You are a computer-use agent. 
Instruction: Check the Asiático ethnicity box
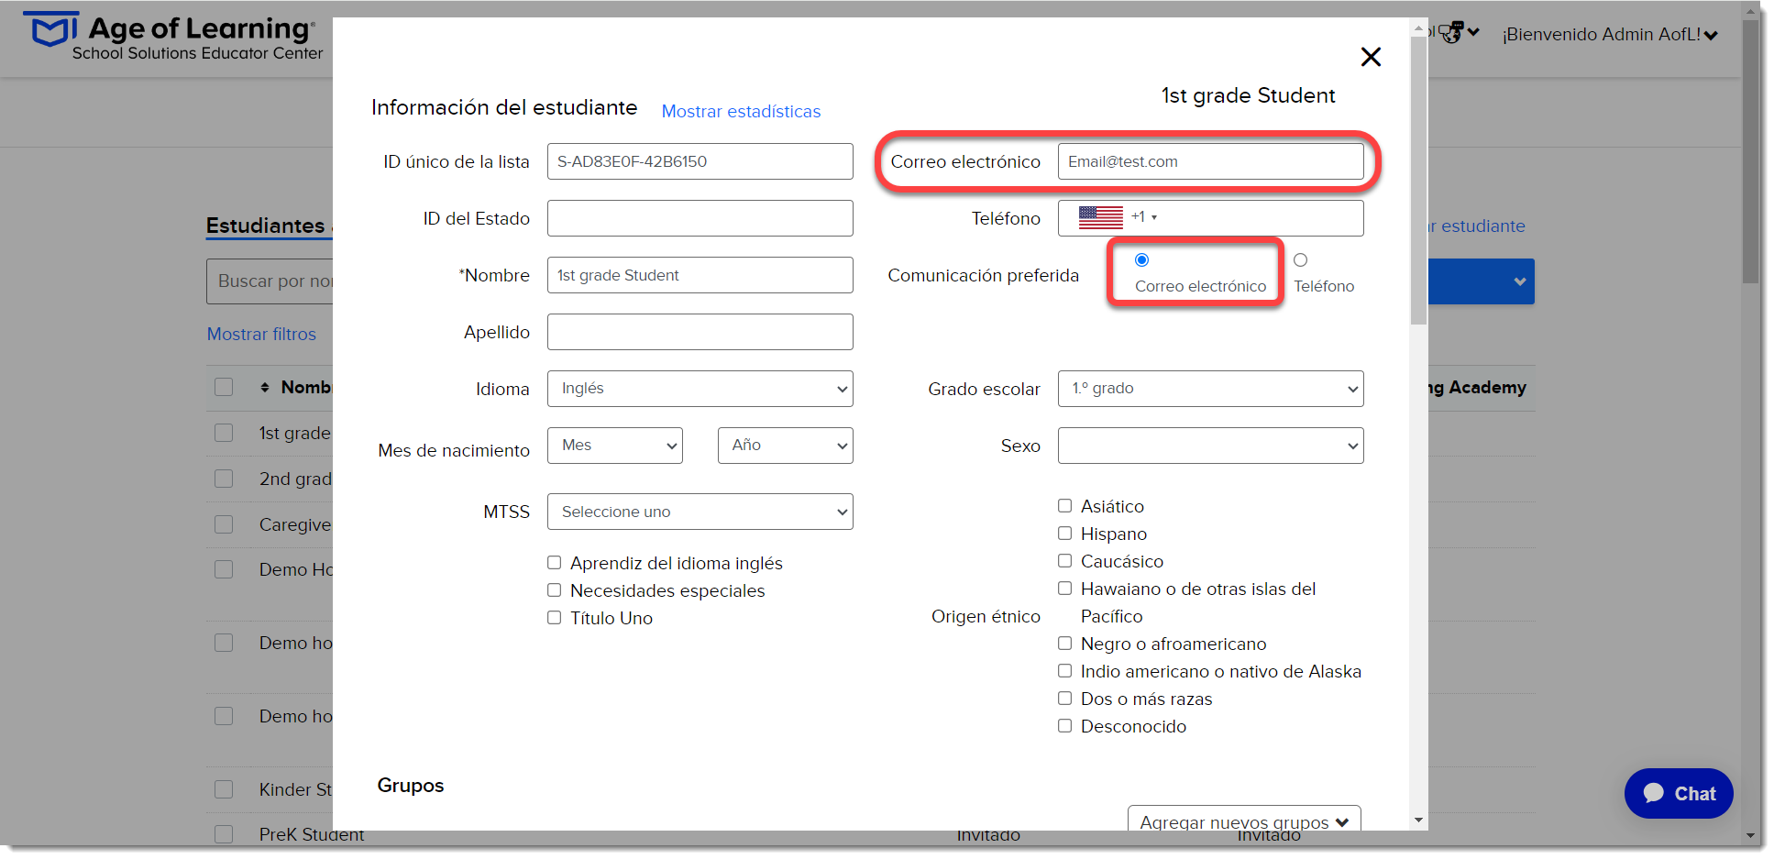(1064, 506)
